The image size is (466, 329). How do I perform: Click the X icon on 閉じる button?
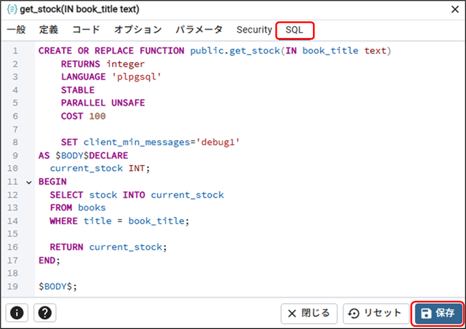click(292, 313)
